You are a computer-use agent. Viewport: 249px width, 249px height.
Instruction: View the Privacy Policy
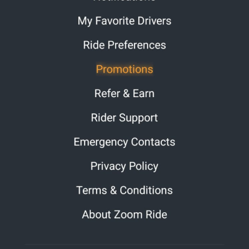[125, 166]
